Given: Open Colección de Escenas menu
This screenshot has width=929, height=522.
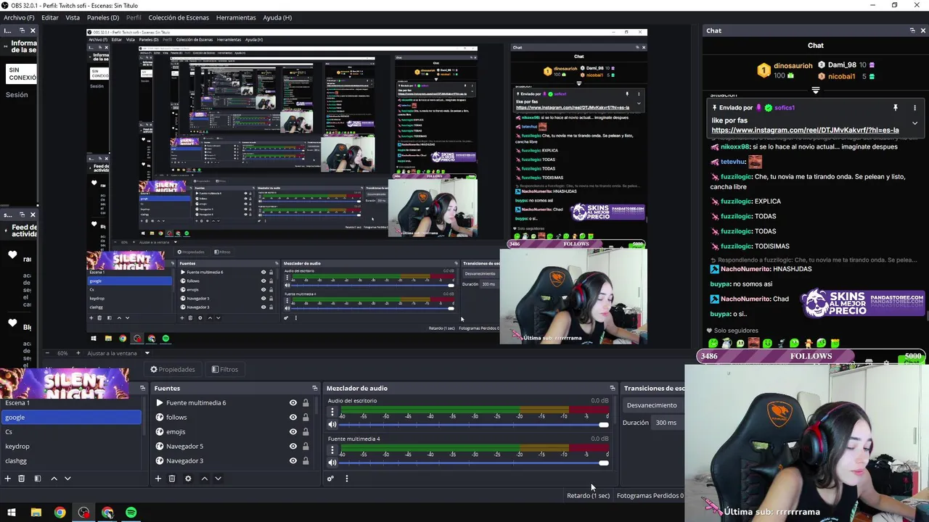Looking at the screenshot, I should [x=179, y=17].
